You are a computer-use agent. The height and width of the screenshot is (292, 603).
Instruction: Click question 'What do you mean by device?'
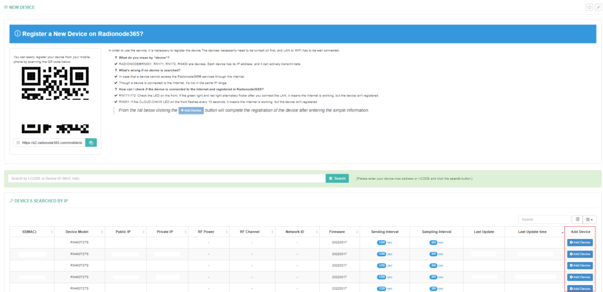click(x=145, y=58)
